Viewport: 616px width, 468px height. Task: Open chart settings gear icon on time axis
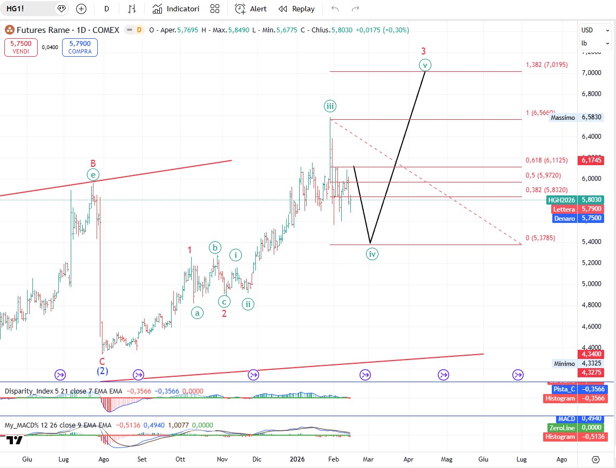pyautogui.click(x=595, y=459)
